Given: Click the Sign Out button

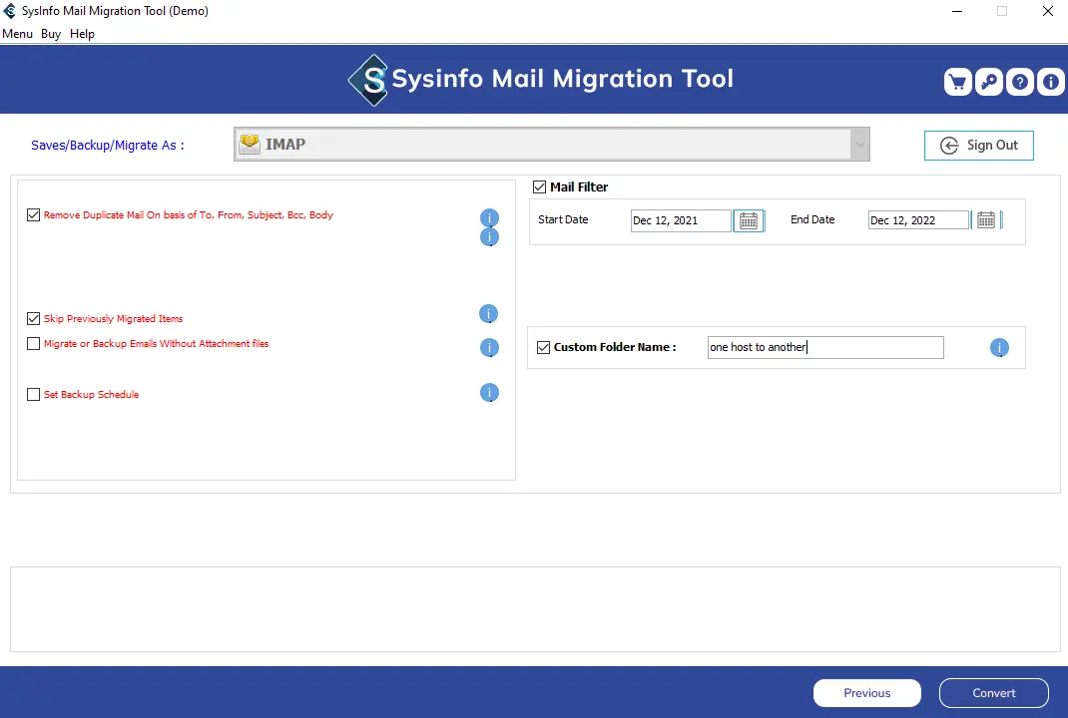Looking at the screenshot, I should click(979, 145).
